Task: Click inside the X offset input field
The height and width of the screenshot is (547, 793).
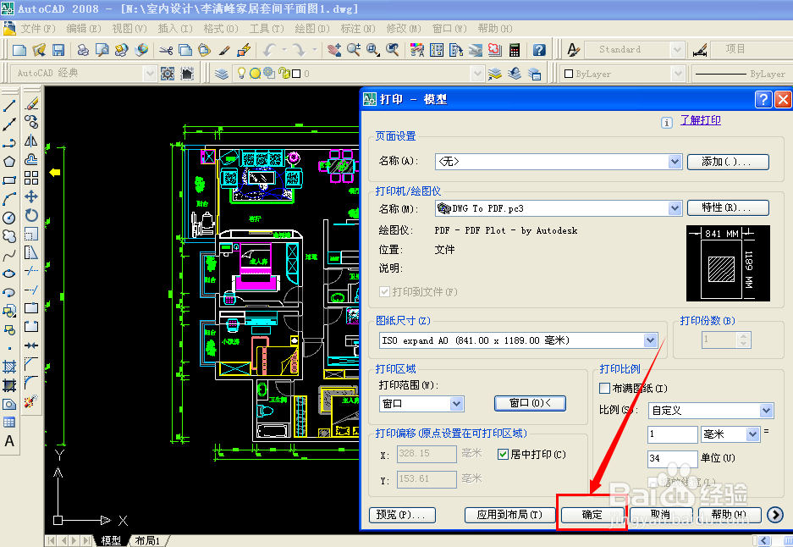Action: (426, 453)
